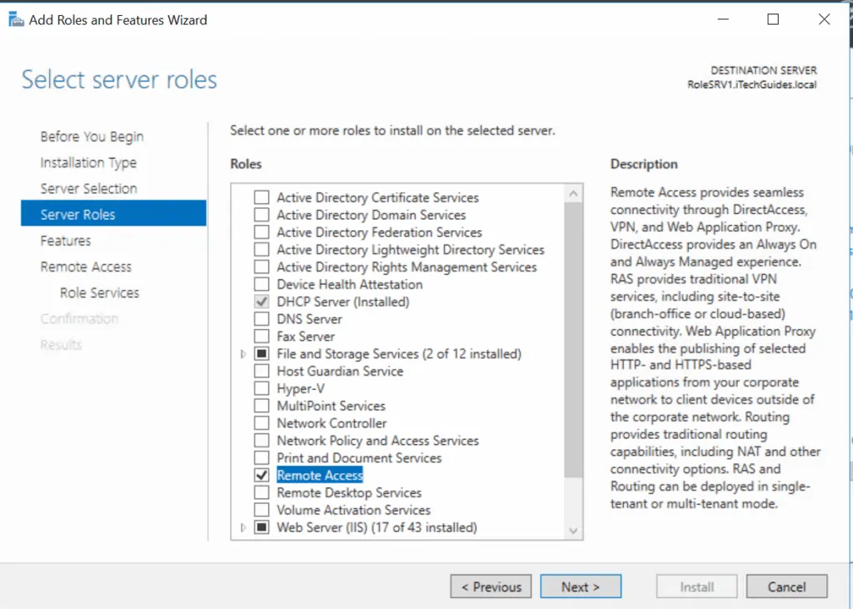Image resolution: width=853 pixels, height=609 pixels.
Task: Select Network Controller label
Action: coord(332,423)
